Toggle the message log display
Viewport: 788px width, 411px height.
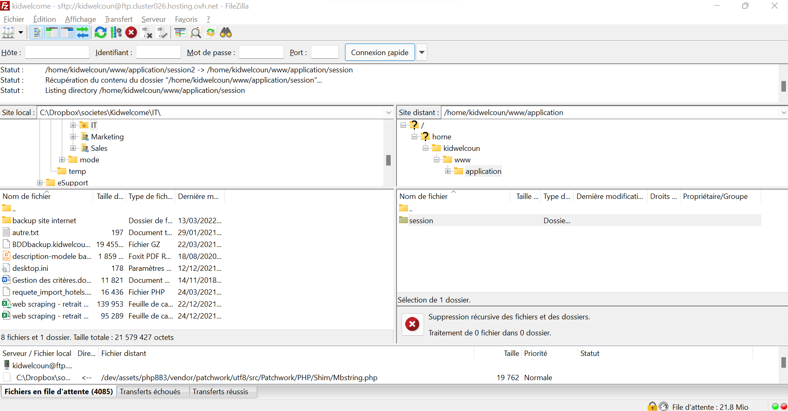[37, 32]
